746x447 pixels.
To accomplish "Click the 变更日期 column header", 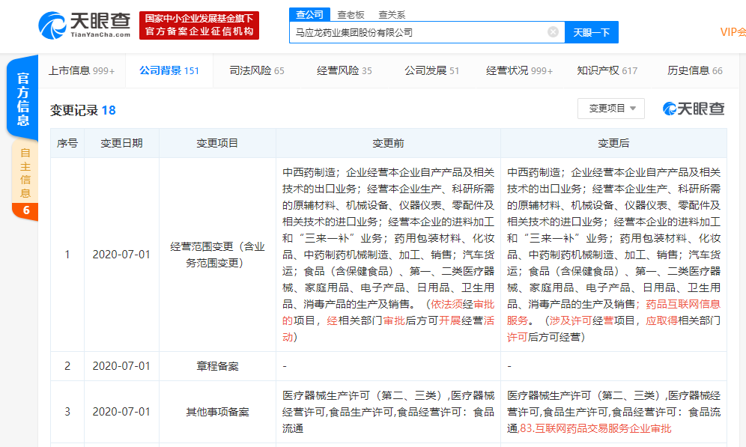I will point(121,143).
